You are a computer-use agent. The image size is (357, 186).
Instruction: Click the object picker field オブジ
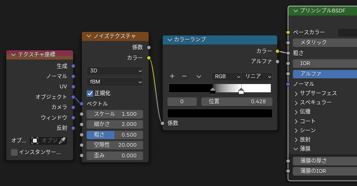coord(48,141)
